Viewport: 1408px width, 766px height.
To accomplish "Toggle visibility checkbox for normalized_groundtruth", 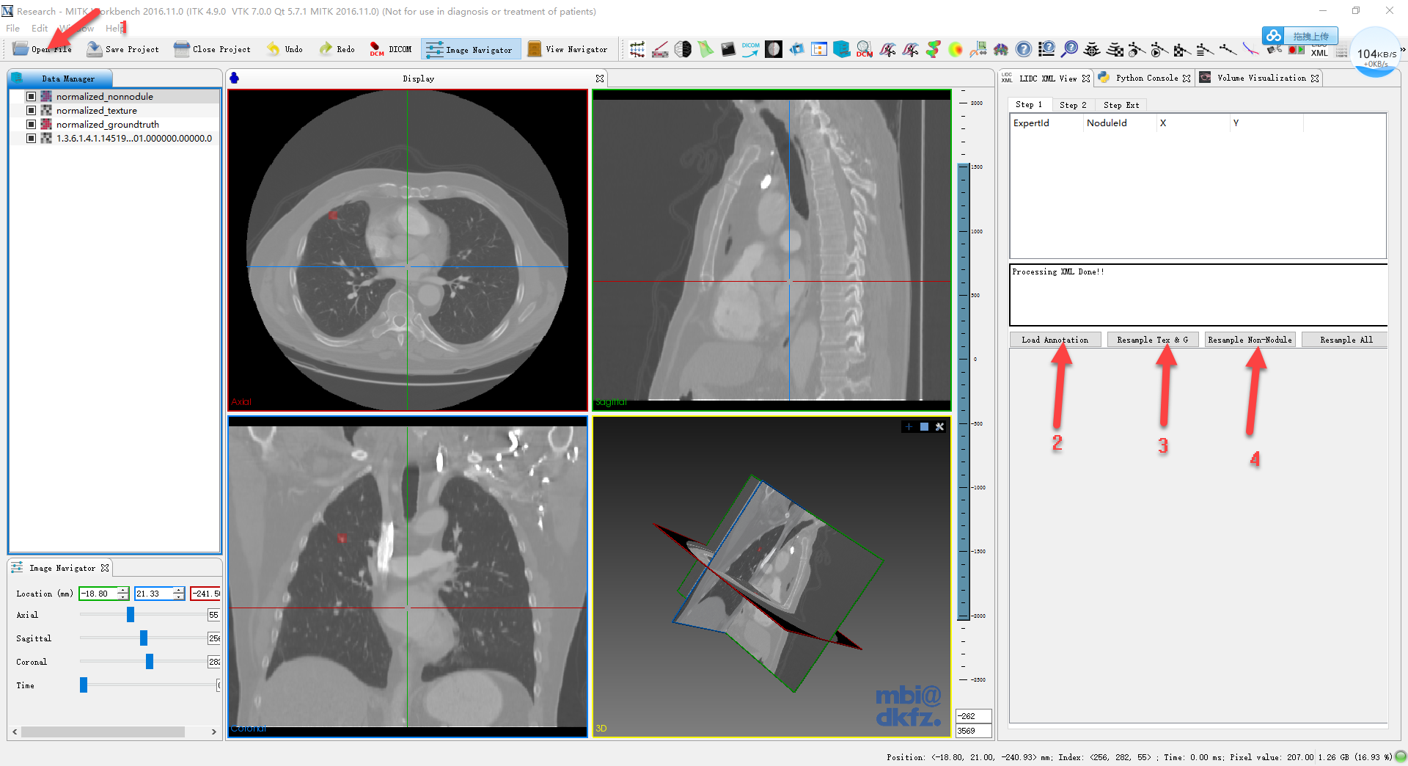I will coord(31,124).
